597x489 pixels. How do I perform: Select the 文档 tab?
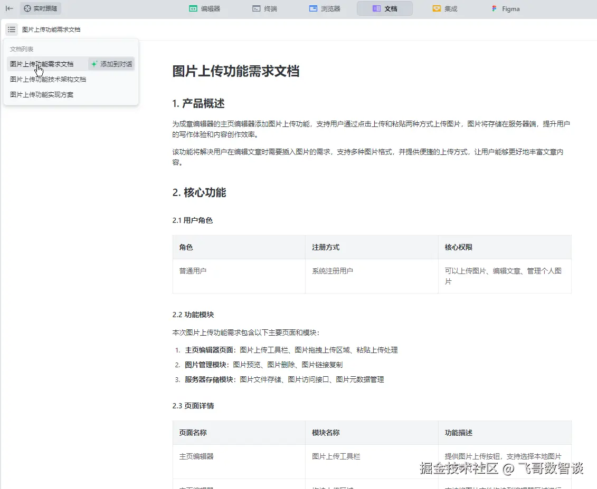(x=385, y=8)
